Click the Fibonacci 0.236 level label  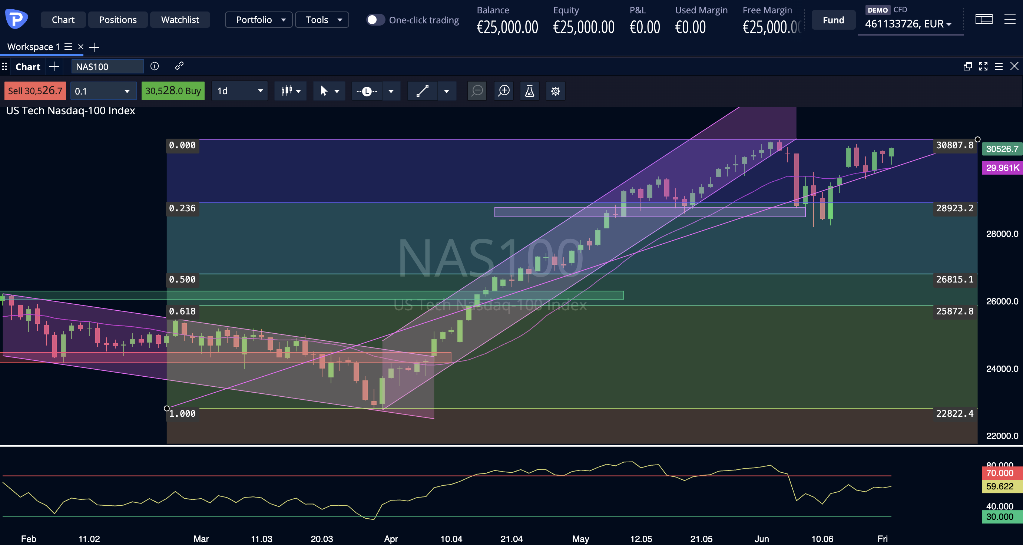pyautogui.click(x=183, y=208)
